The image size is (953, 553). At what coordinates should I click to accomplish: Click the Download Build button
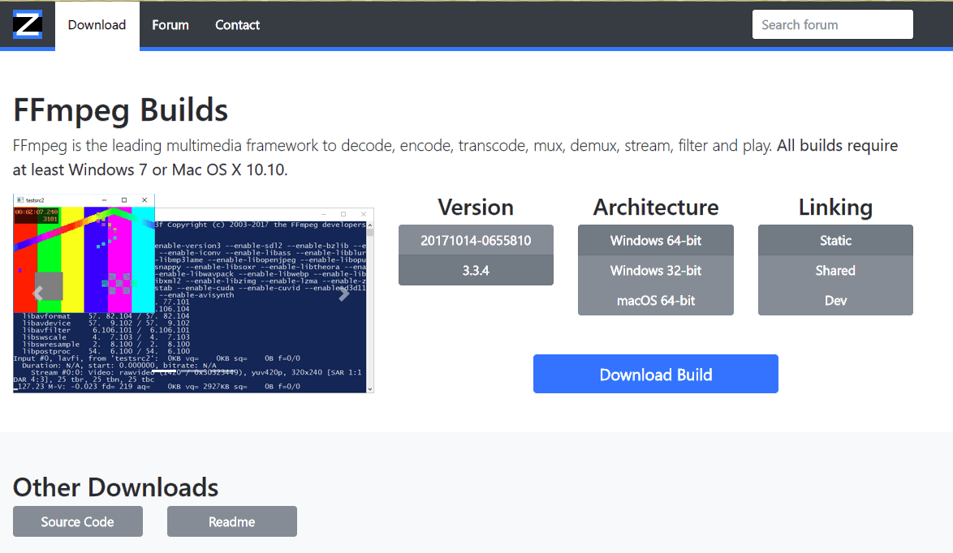pyautogui.click(x=655, y=374)
